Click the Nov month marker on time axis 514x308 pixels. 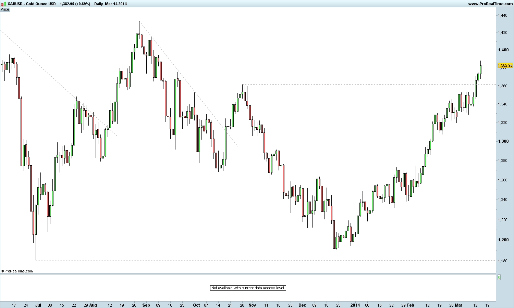(252, 305)
